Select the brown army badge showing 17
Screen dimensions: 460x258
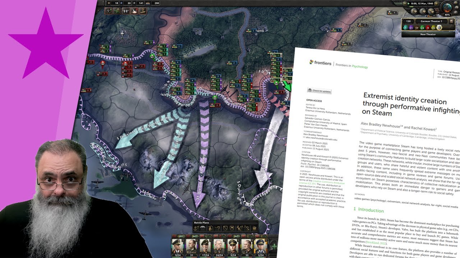pos(417,28)
